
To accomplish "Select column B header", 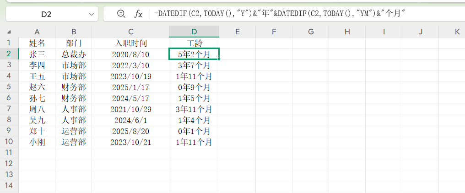I will 74,32.
